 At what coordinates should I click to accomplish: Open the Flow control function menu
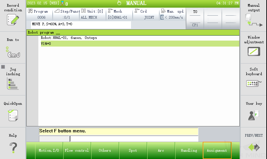click(x=77, y=150)
